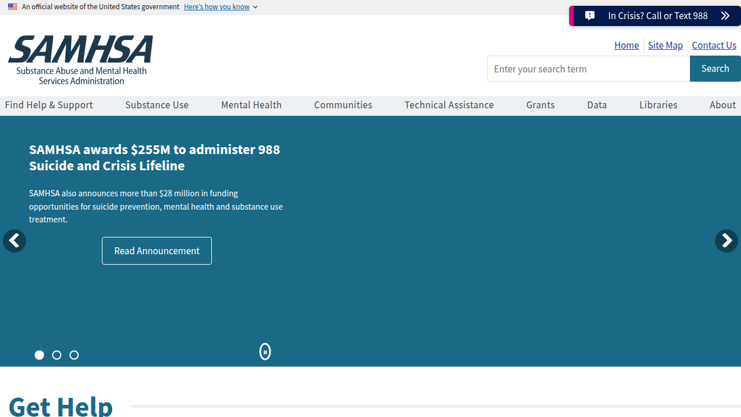Open Grants menu
This screenshot has height=417, width=741.
541,105
